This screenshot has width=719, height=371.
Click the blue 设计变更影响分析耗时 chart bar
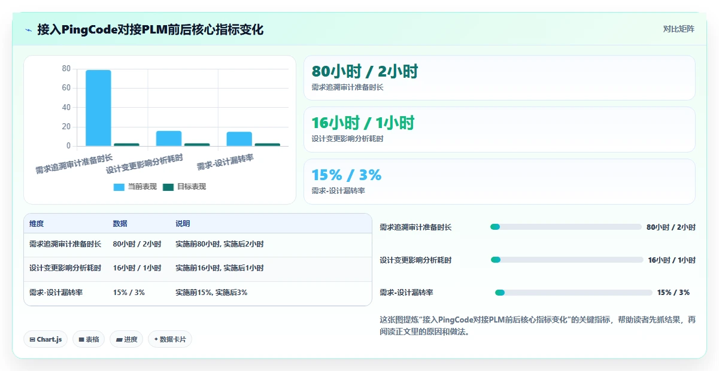(169, 138)
